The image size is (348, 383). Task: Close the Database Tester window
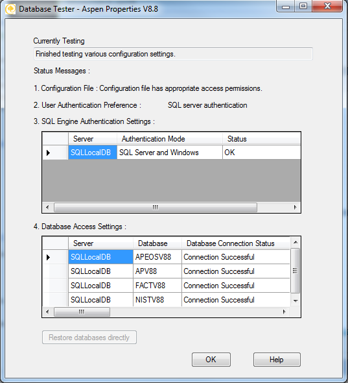pyautogui.click(x=327, y=6)
